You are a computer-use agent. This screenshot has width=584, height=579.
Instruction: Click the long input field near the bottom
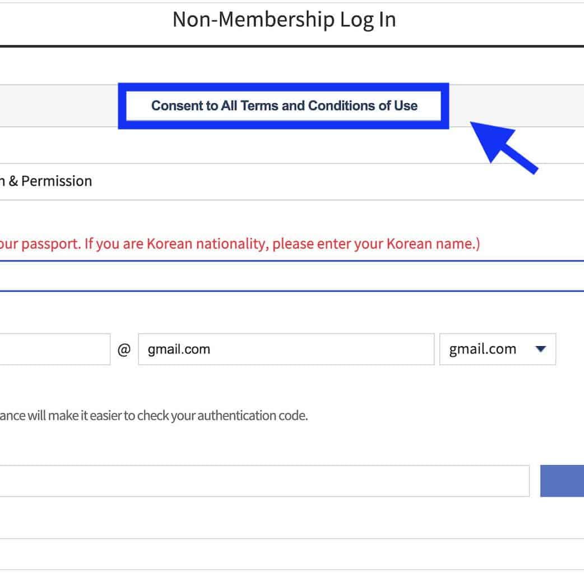[x=263, y=481]
